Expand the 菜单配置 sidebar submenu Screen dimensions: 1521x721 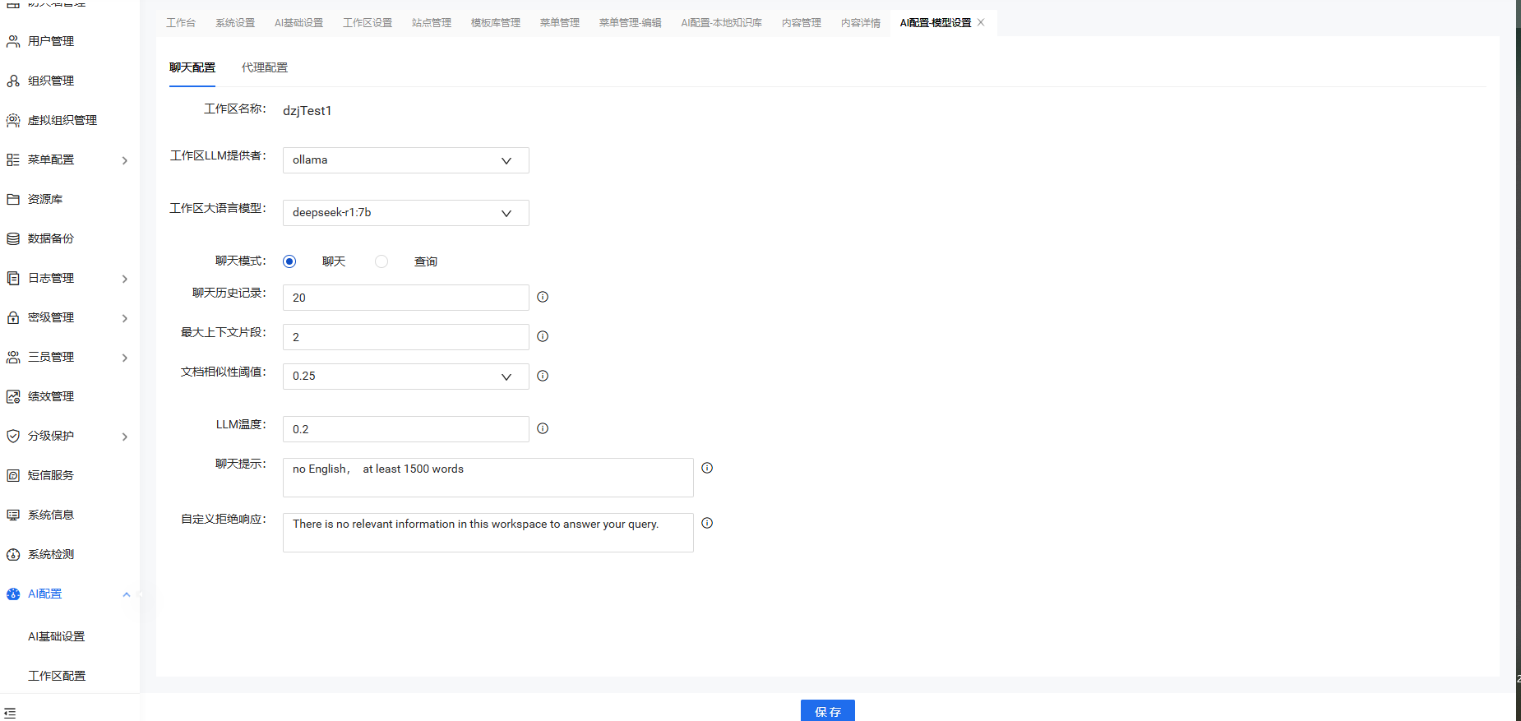point(125,160)
